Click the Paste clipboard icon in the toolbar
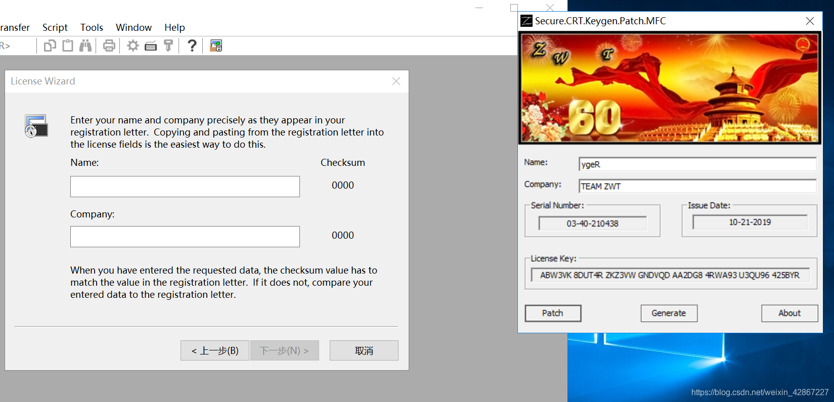 tap(68, 46)
